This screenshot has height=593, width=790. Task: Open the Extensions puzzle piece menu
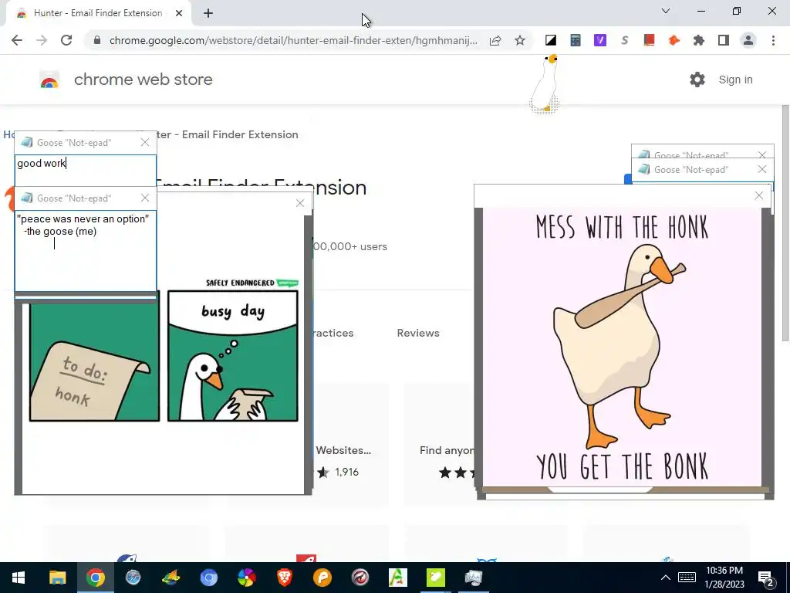click(x=699, y=40)
